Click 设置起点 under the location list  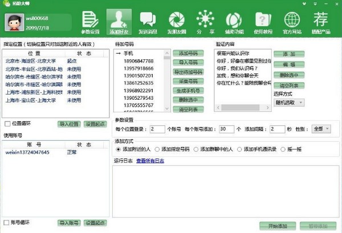click(x=95, y=124)
